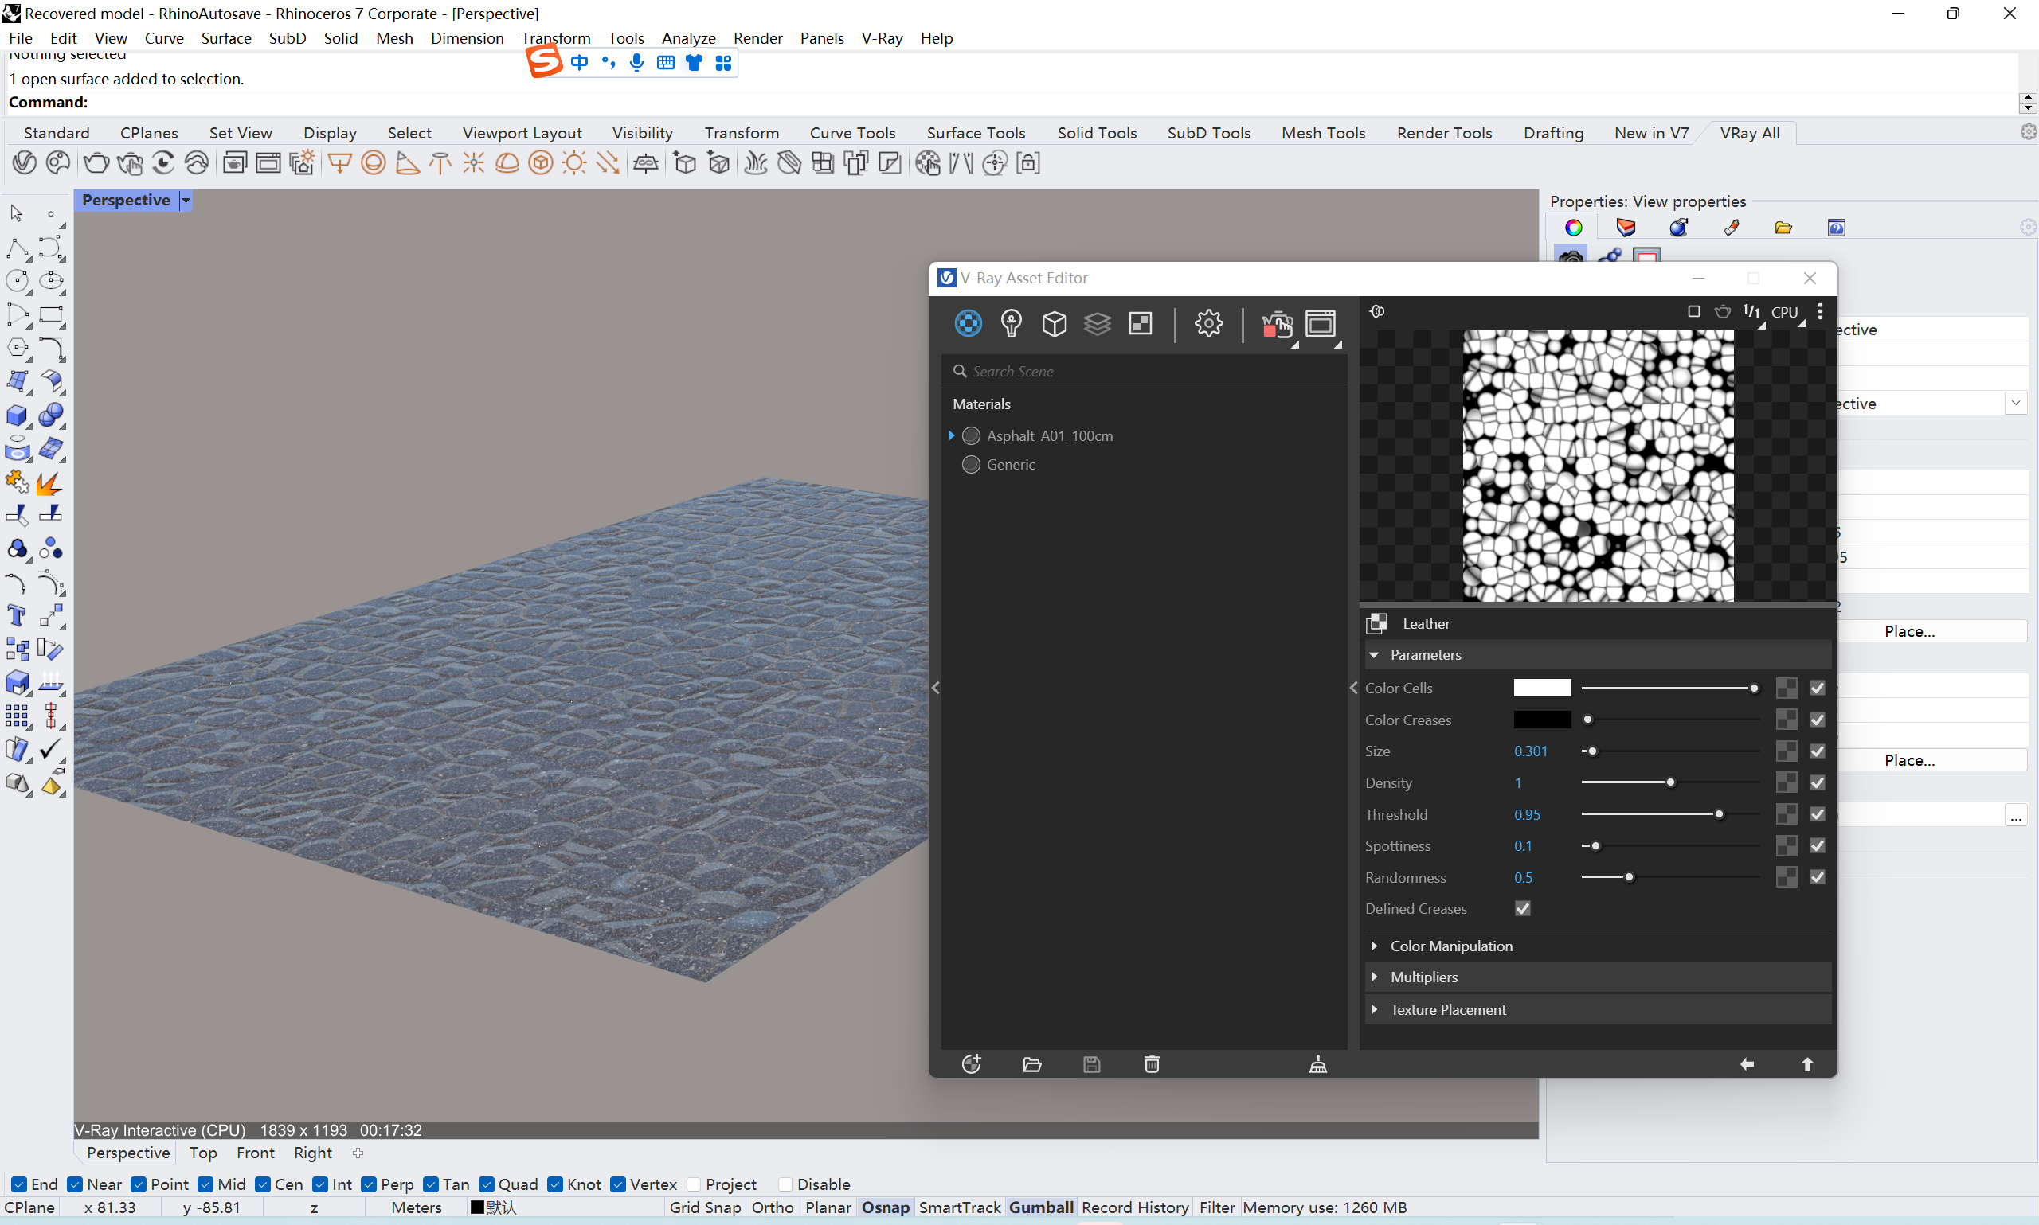Viewport: 2039px width, 1225px height.
Task: Open the Materials category in Asset Editor
Action: point(968,324)
